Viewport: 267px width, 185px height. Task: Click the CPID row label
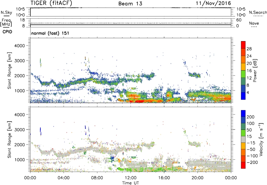coord(7,32)
